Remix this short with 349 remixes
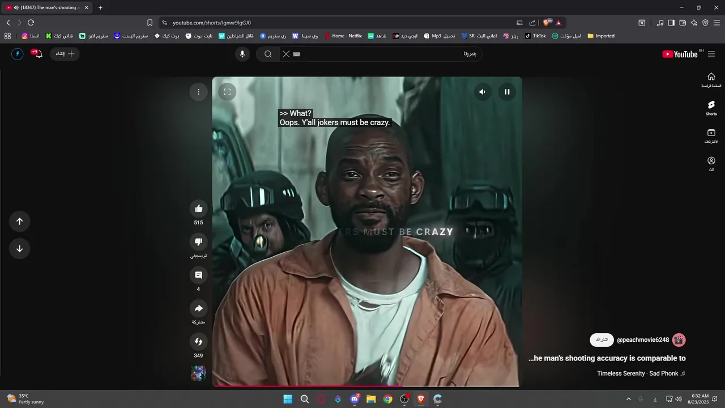The width and height of the screenshot is (725, 408). (x=198, y=342)
